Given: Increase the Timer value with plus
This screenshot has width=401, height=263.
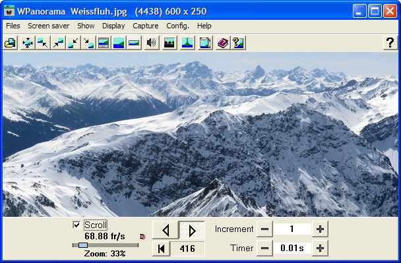Looking at the screenshot, I should [320, 248].
